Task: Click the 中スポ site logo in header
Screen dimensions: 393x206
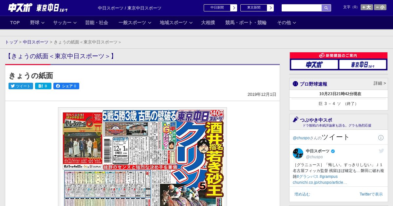Action: click(x=20, y=8)
